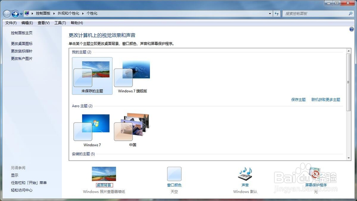Viewport: 357px width, 201px height.
Task: Select the 未保存的主题 theme
Action: [92, 76]
